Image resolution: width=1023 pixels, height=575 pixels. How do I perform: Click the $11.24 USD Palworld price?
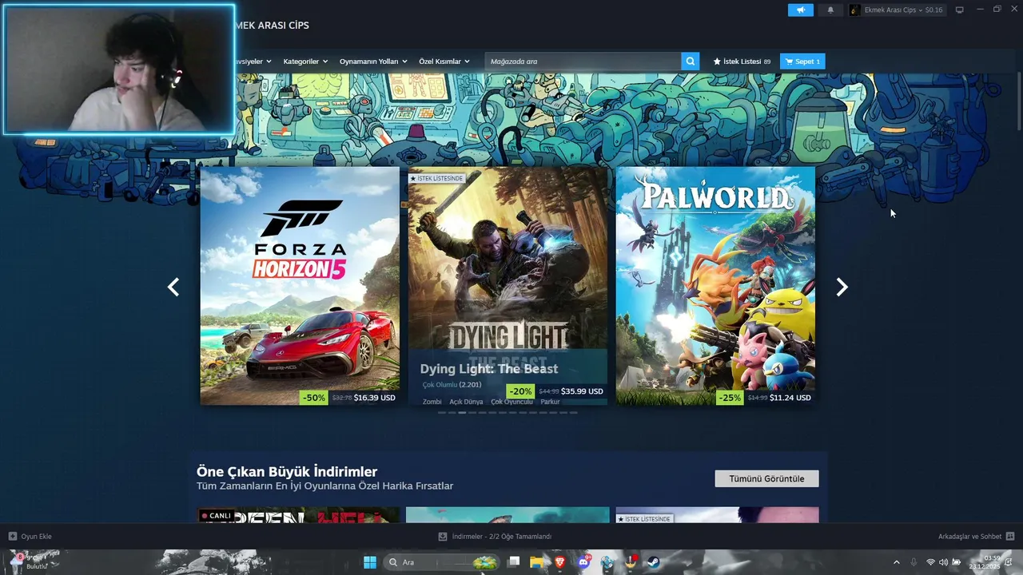pyautogui.click(x=790, y=398)
